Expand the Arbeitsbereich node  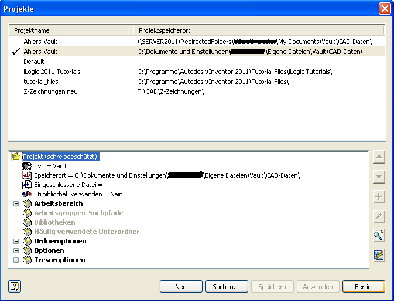tap(16, 203)
